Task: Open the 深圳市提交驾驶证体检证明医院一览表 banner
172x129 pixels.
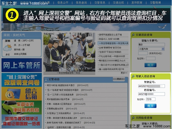Action: 22,121
